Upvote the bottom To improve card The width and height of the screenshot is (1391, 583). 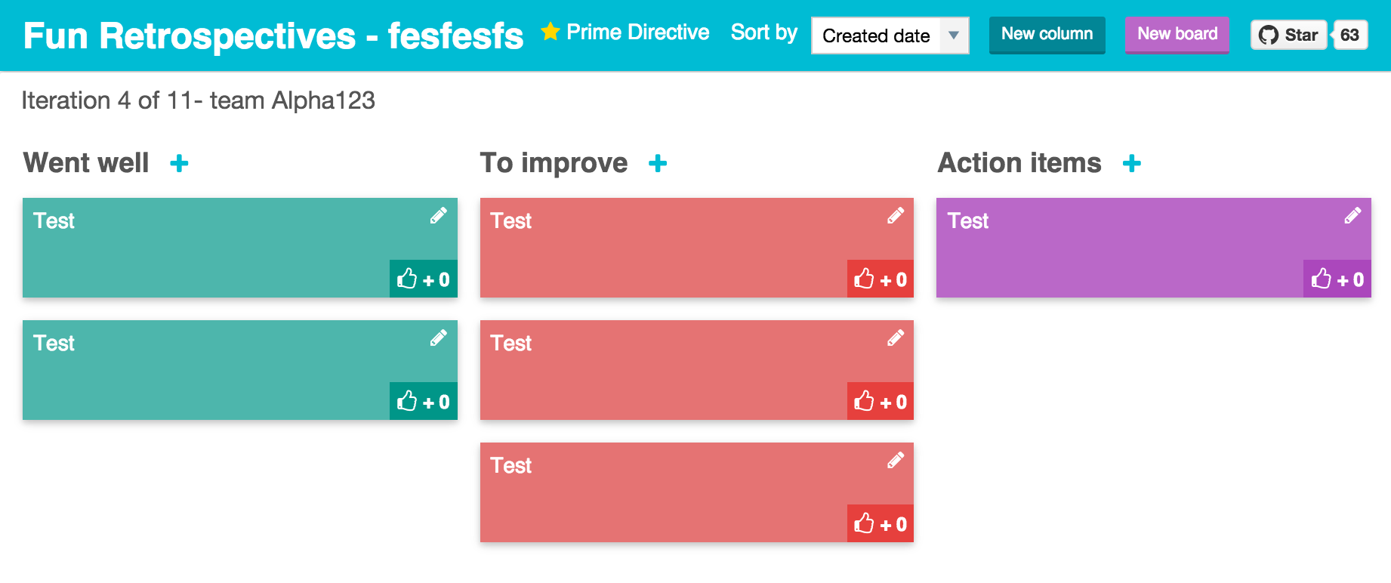click(x=880, y=522)
